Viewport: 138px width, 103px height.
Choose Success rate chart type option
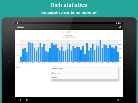85,73
